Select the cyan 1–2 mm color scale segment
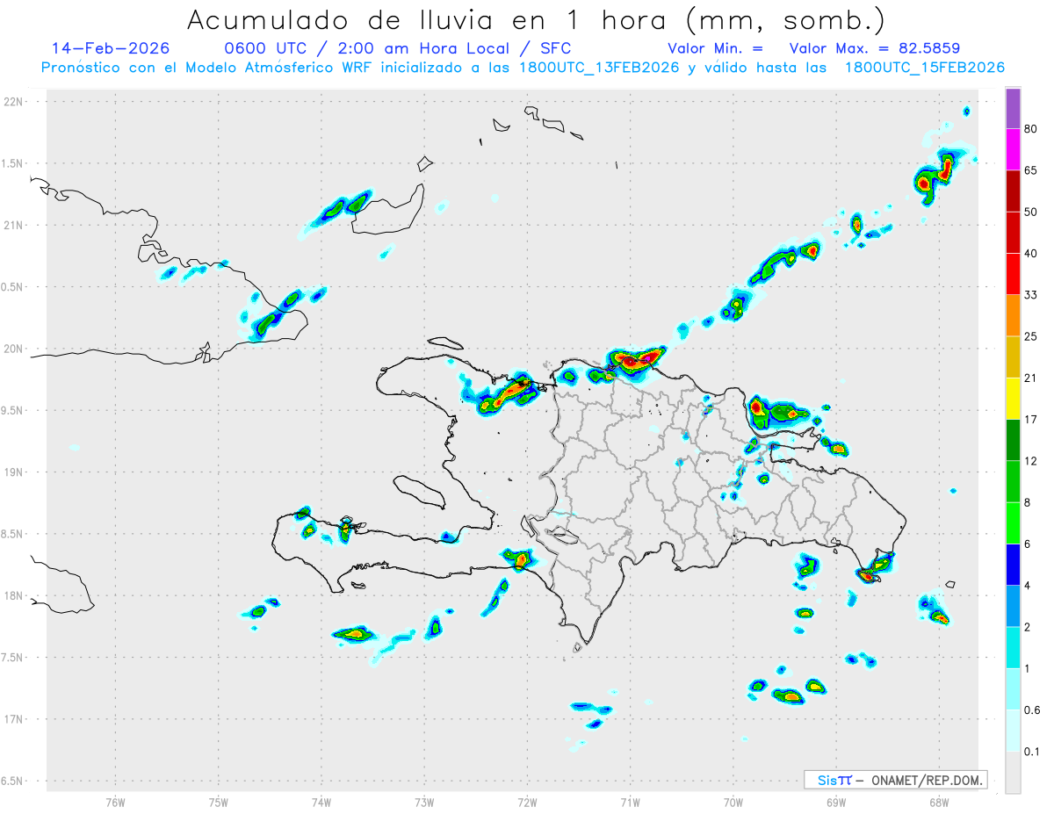This screenshot has width=1054, height=814. (x=1013, y=647)
